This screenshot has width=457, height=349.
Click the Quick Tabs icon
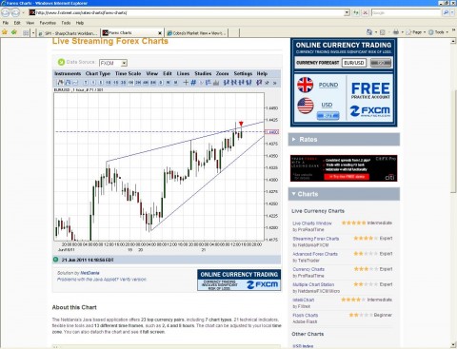click(x=26, y=32)
